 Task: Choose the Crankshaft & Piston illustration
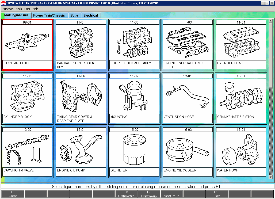pos(241,96)
